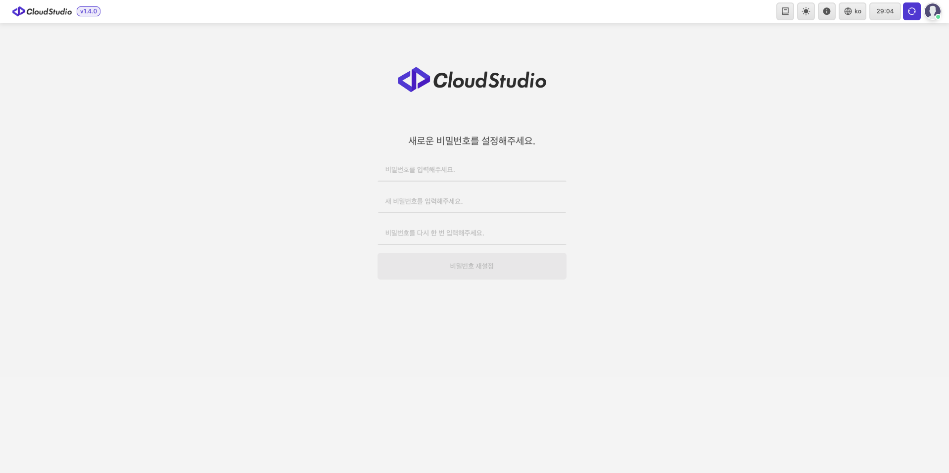Focus the current password input 비밀번호를 입력해주세요

[x=472, y=170]
